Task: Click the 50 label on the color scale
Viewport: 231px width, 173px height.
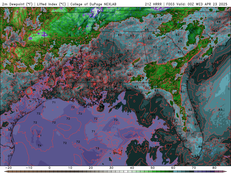Action: click(153, 168)
